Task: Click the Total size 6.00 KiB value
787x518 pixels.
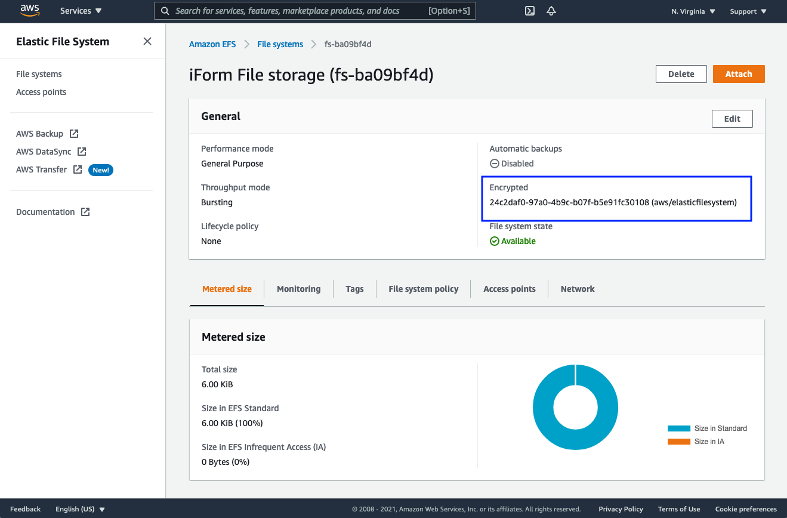Action: pos(217,384)
